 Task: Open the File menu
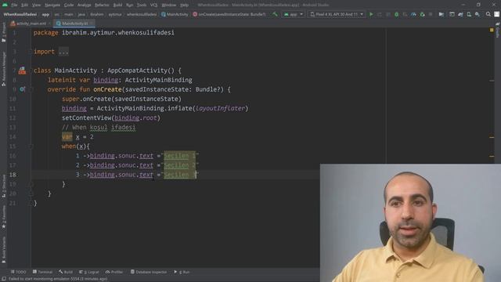(14, 5)
